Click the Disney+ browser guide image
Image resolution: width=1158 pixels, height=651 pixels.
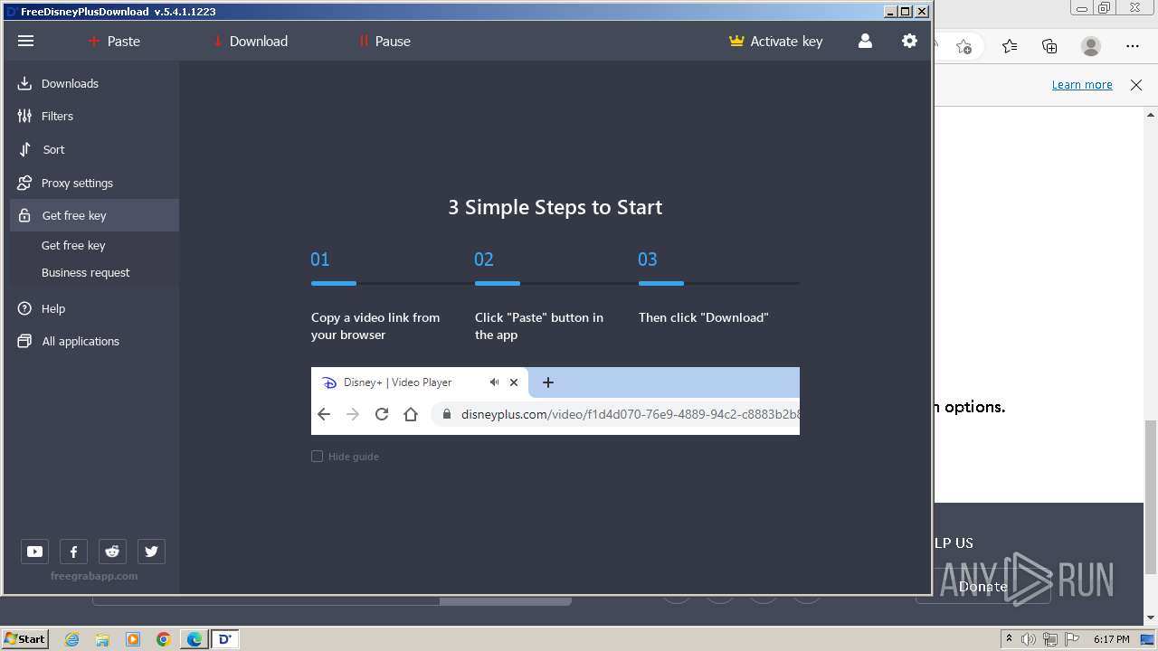(555, 401)
